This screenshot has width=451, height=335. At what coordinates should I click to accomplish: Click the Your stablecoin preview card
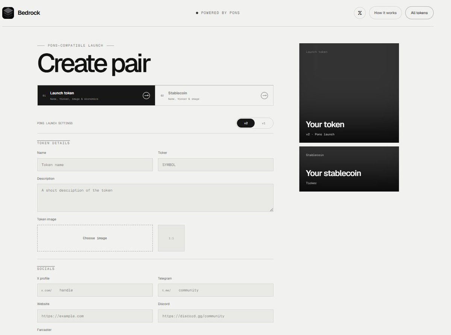[x=349, y=169]
